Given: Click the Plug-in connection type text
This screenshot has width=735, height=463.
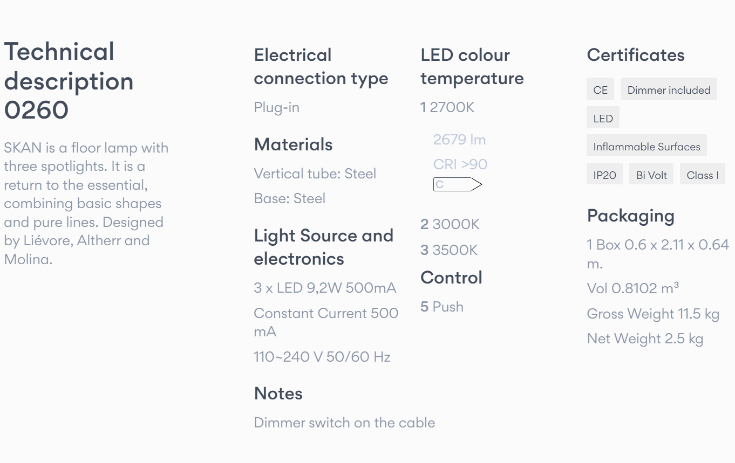Looking at the screenshot, I should pyautogui.click(x=276, y=107).
